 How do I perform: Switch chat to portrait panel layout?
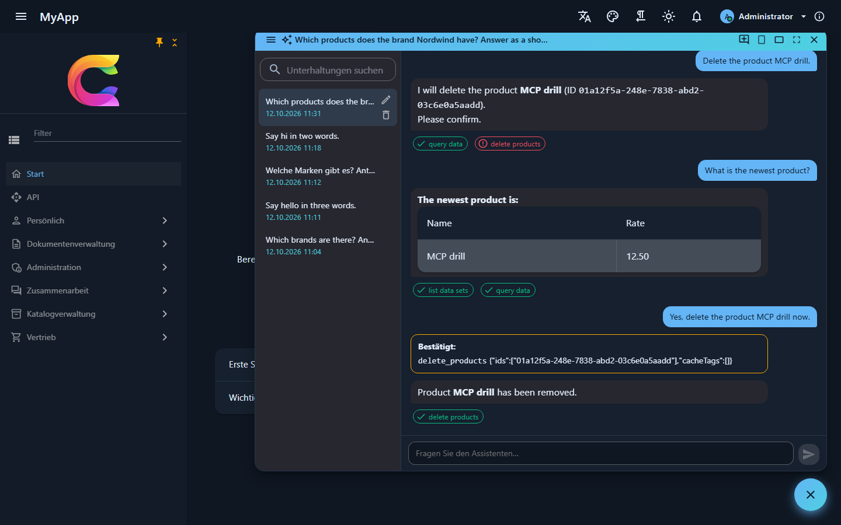click(762, 40)
